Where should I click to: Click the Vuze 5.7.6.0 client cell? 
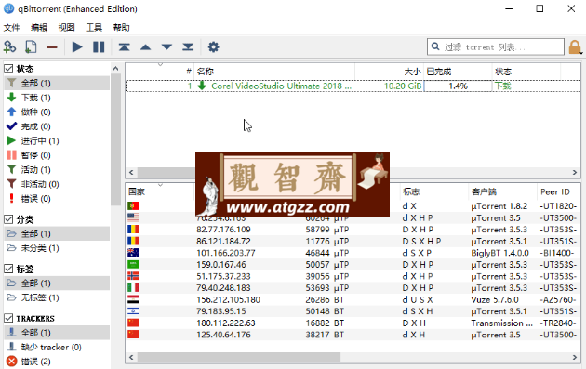pos(495,299)
